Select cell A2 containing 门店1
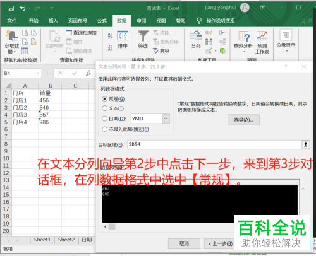This screenshot has width=316, height=256. pos(25,100)
